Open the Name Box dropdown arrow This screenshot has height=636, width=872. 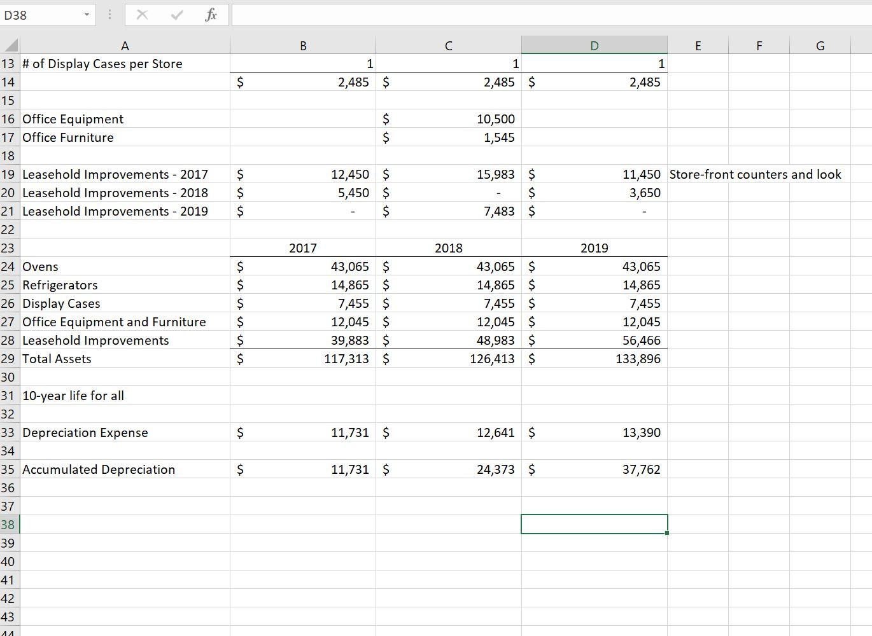86,15
